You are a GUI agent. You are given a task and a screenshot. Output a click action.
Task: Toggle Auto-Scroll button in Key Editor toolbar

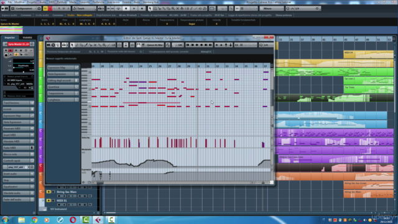[64, 45]
